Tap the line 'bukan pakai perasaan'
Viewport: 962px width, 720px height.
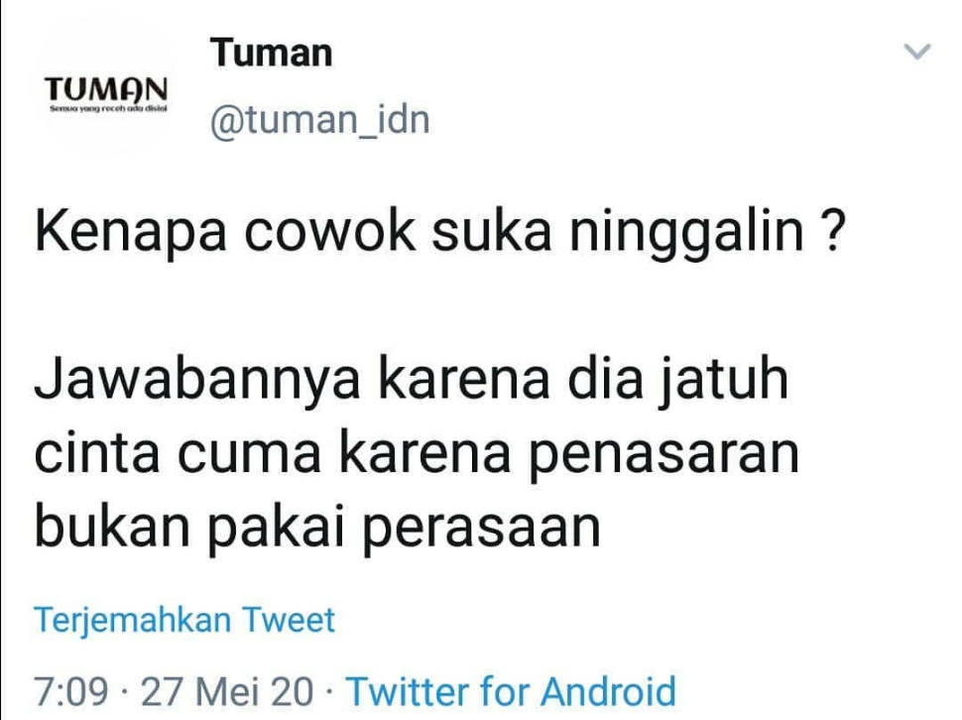click(317, 529)
